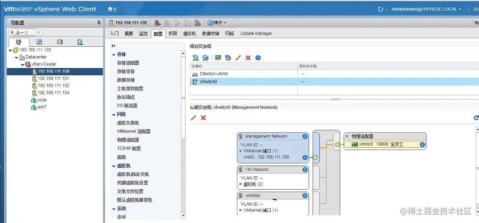479x223 pixels.
Task: Open the Storage navigator tab
Action: (60, 42)
